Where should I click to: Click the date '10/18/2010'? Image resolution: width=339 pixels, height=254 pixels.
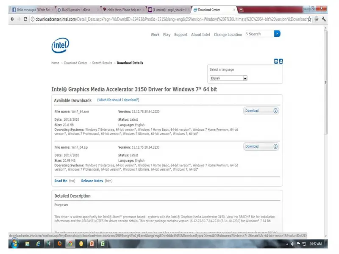pos(71,119)
